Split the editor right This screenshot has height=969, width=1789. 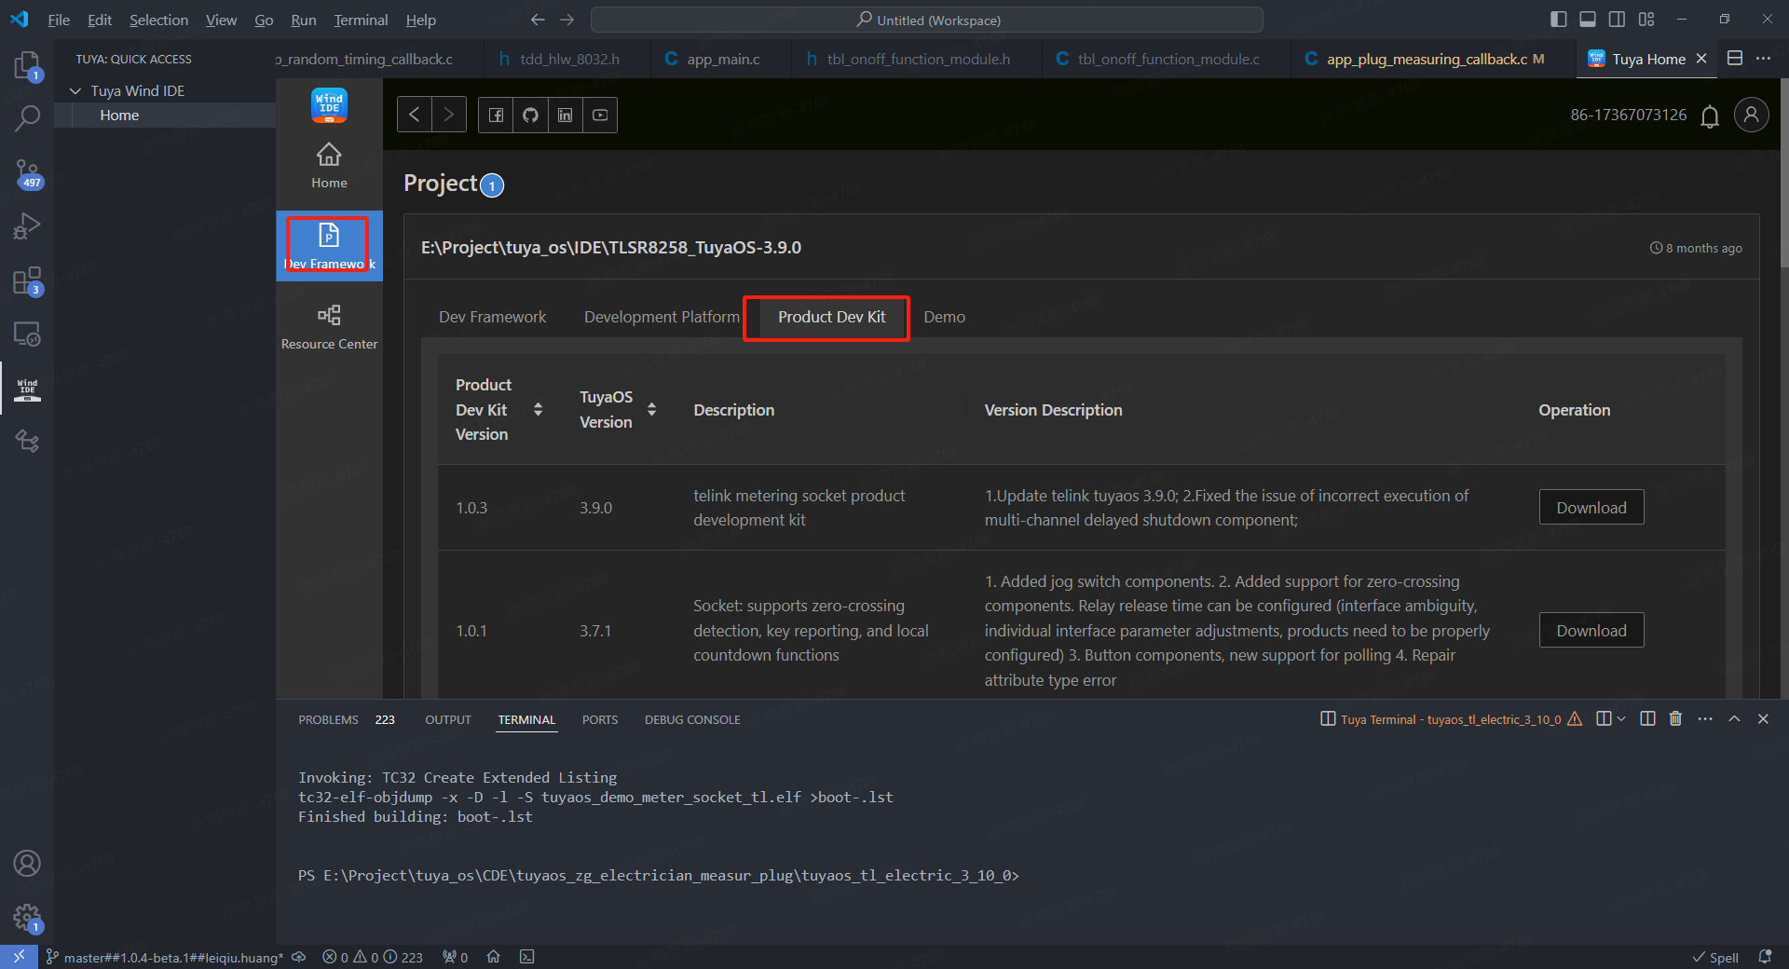pyautogui.click(x=1735, y=58)
